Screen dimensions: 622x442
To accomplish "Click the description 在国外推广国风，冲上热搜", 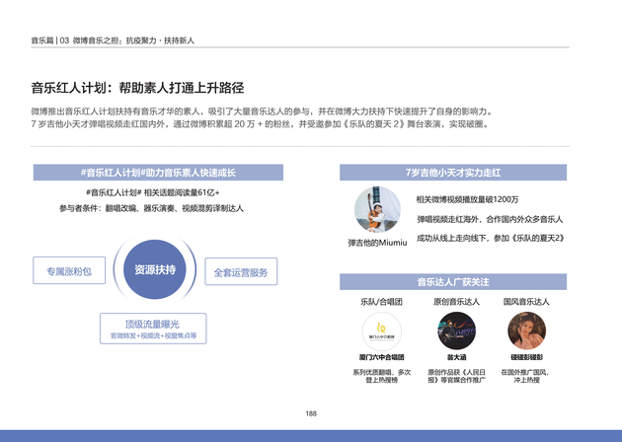I will [x=526, y=376].
